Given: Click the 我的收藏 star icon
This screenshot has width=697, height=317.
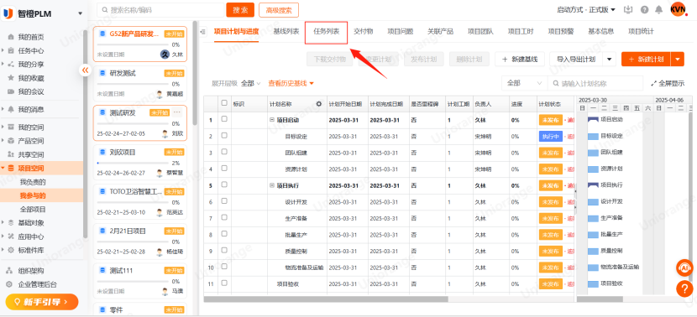Looking at the screenshot, I should pos(11,78).
